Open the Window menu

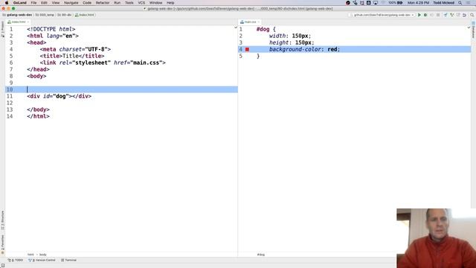coord(155,3)
